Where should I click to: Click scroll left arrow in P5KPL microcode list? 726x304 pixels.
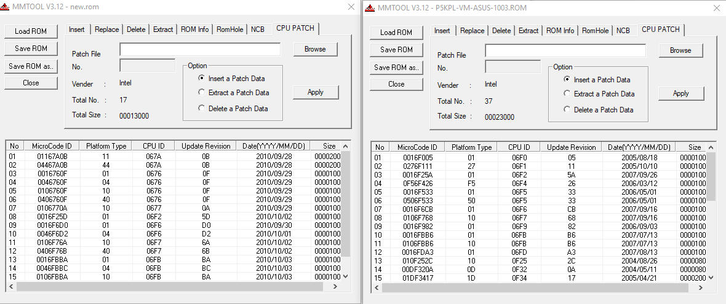click(x=377, y=288)
